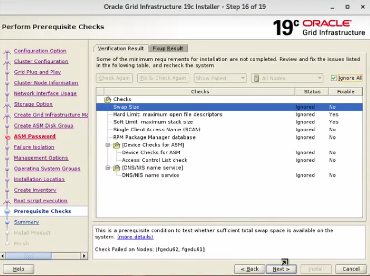This screenshot has width=370, height=276.
Task: Open the Show Failed dropdown
Action: point(220,78)
